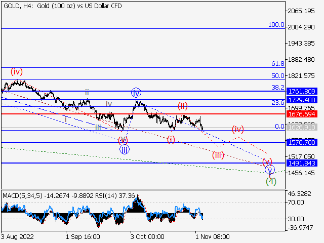The image size is (324, 243).
Task: Select the RSI(14) 37.36 indicator reading
Action: click(x=115, y=196)
